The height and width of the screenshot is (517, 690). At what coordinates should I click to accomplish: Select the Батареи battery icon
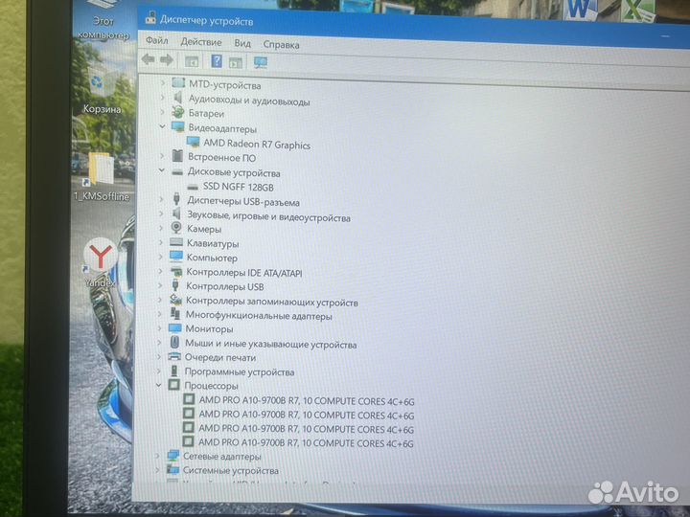pyautogui.click(x=178, y=112)
